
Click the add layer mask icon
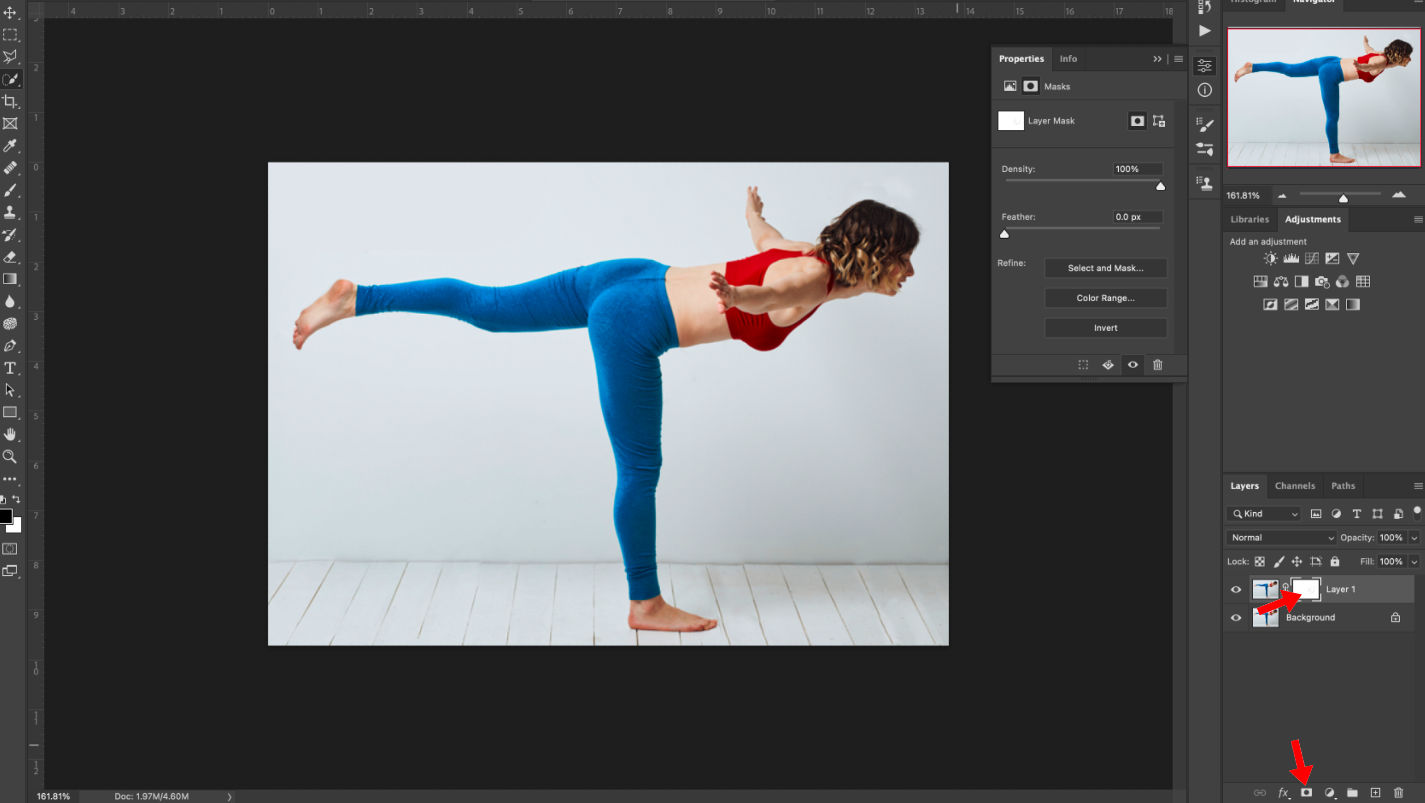point(1306,793)
